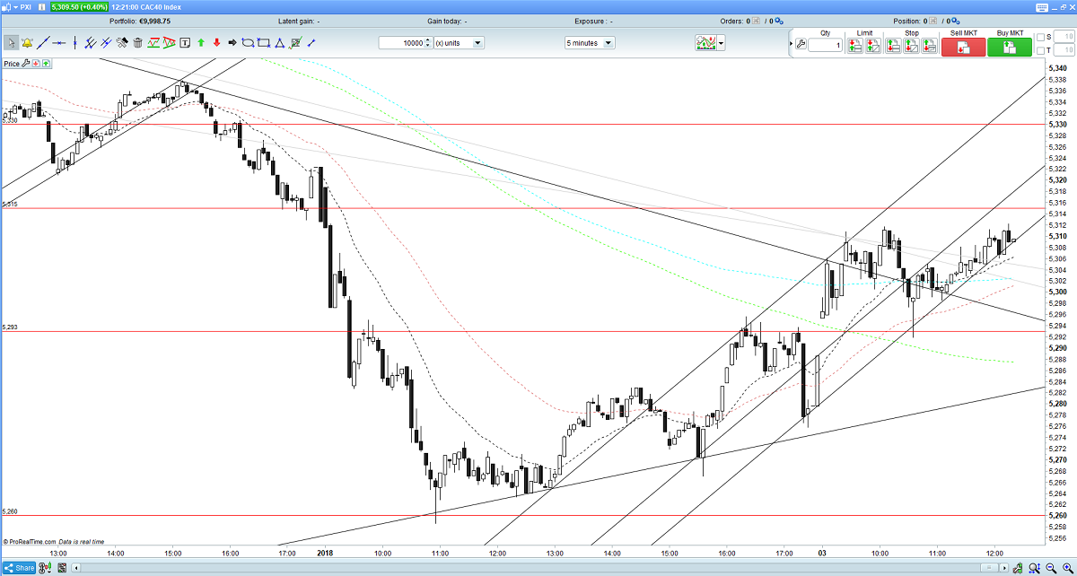Click the Qty input field
The image size is (1077, 576).
825,45
